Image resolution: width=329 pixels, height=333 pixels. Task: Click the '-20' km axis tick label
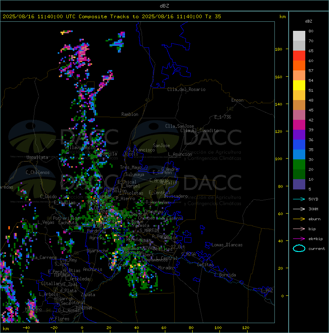[x=54, y=328]
